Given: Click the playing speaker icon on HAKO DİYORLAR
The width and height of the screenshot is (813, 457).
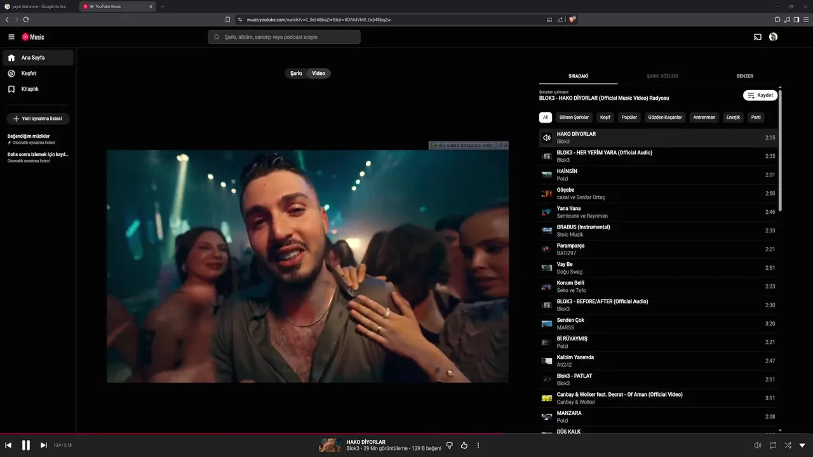Looking at the screenshot, I should (x=547, y=138).
